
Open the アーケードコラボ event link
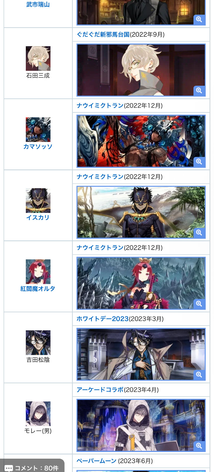click(100, 390)
